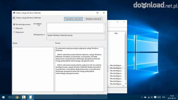Open network status tray icon

coord(149,97)
